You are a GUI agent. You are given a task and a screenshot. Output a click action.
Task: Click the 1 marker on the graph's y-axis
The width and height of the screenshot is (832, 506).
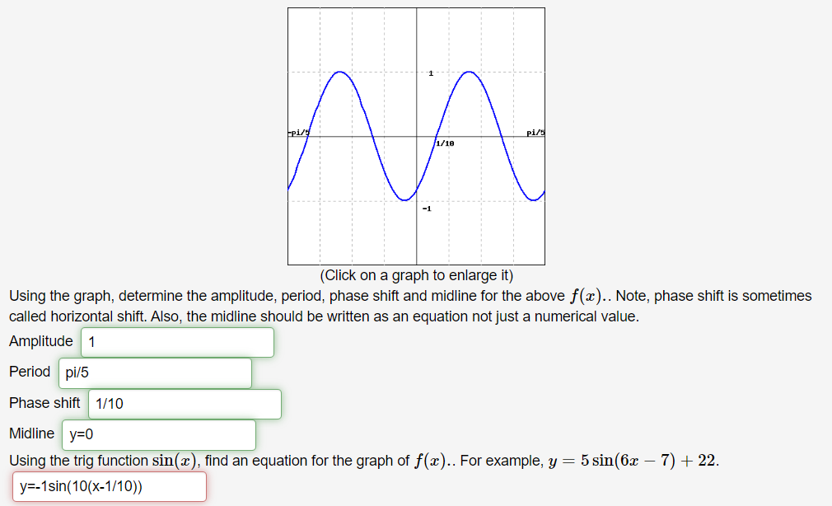[429, 72]
